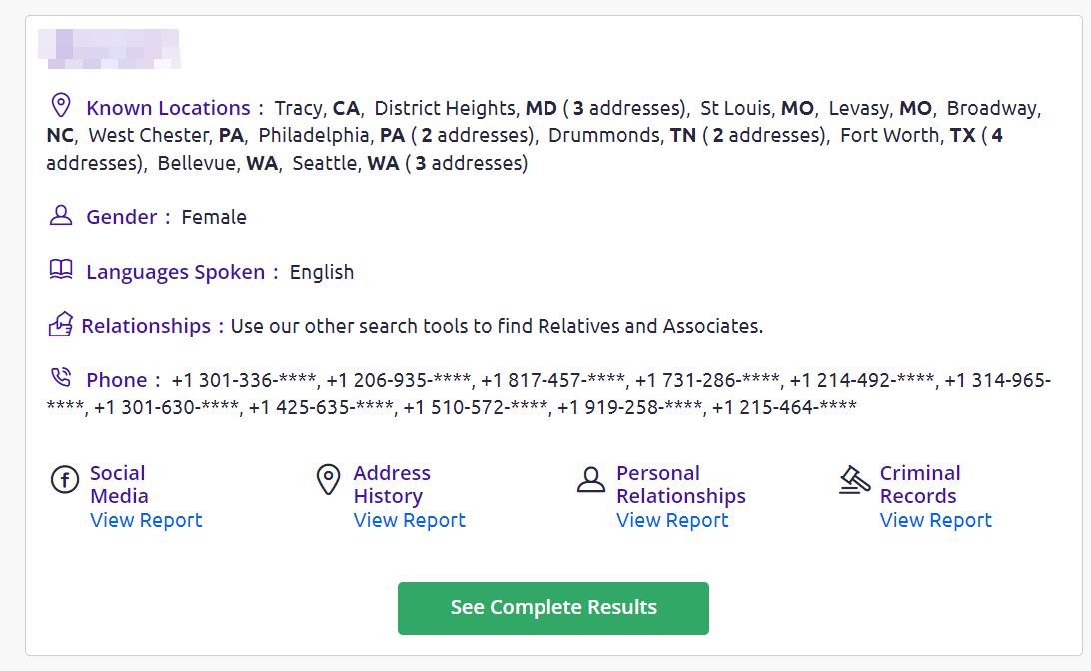Click the Relationships icon
The image size is (1091, 671).
click(61, 325)
